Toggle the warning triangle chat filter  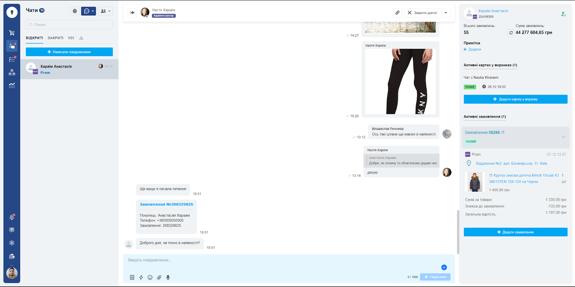point(81,38)
